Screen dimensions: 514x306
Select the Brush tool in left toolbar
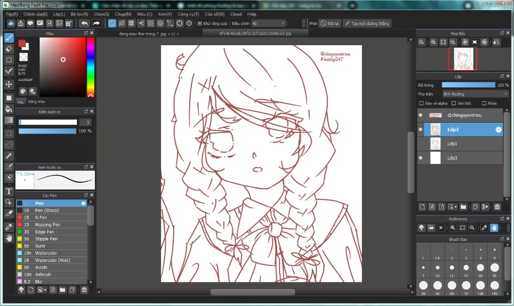[9, 38]
